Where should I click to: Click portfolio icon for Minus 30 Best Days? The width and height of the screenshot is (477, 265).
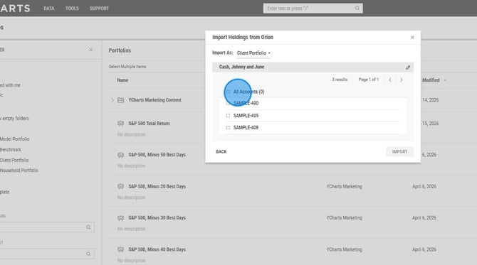click(121, 218)
